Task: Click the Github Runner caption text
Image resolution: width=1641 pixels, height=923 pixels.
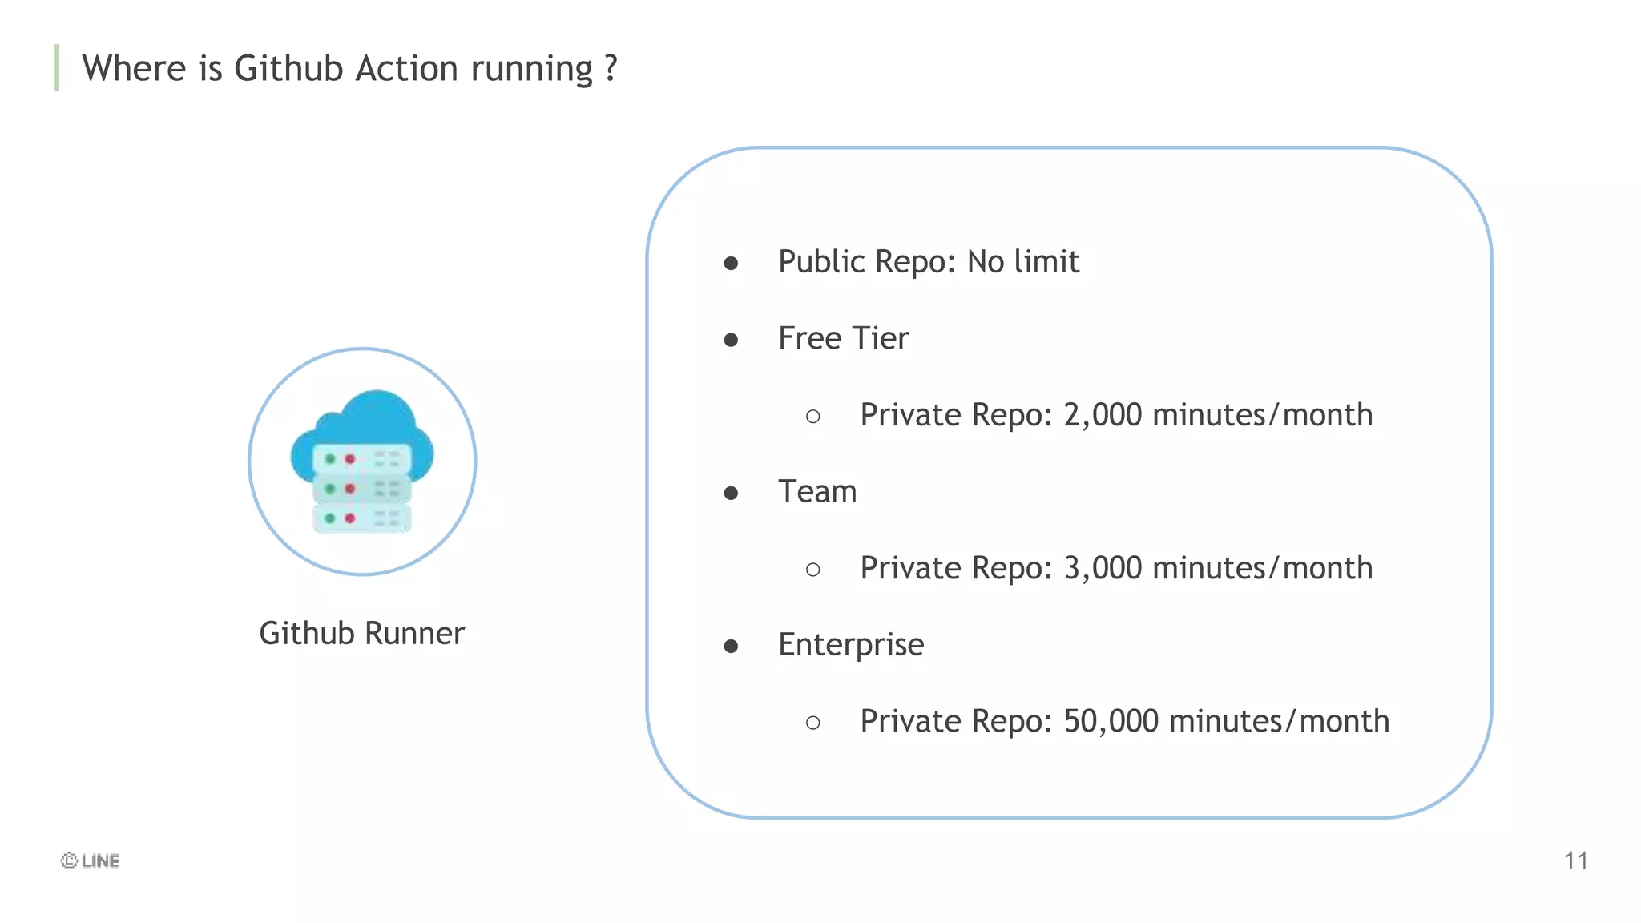Action: [x=361, y=633]
